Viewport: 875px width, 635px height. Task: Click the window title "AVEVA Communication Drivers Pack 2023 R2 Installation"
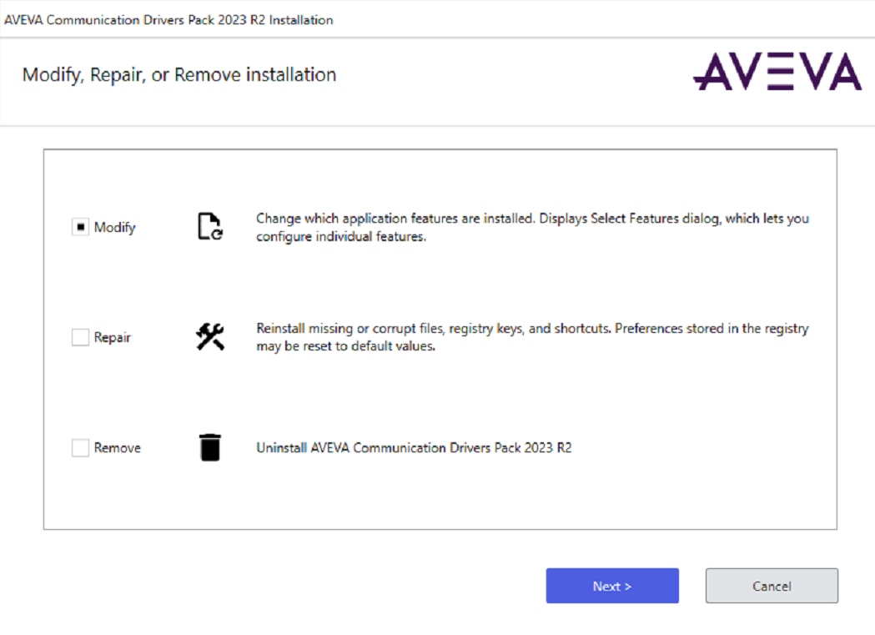point(168,20)
